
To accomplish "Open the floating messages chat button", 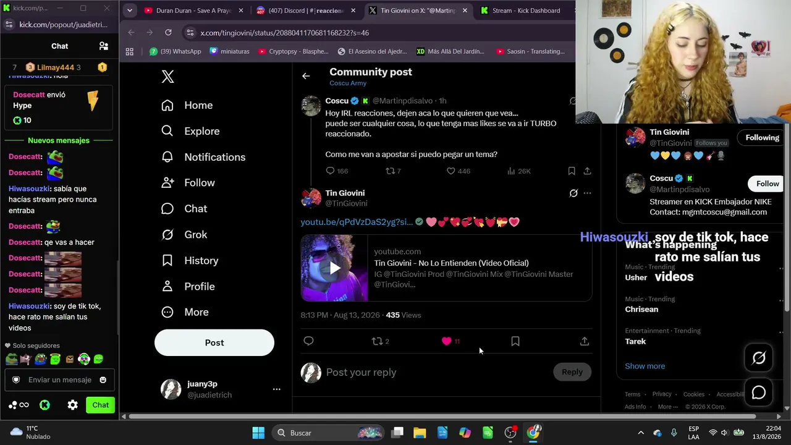I will [x=759, y=392].
